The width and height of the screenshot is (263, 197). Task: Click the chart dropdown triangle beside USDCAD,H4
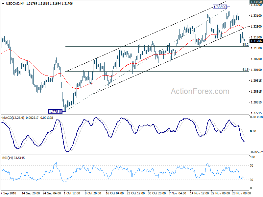point(3,4)
